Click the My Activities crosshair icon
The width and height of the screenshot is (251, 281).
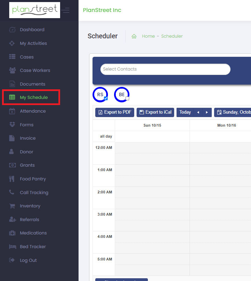point(12,43)
